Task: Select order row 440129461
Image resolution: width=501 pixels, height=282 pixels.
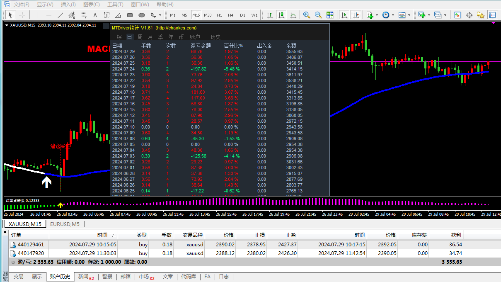Action: click(x=236, y=245)
